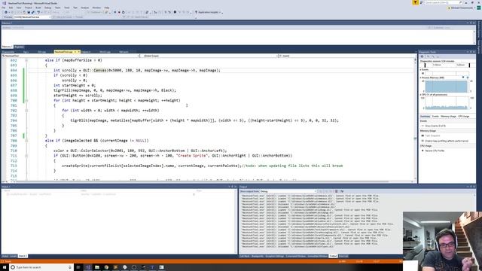Toggle word wrap in the Output toolbar
This screenshot has height=271, width=482.
pos(342,191)
